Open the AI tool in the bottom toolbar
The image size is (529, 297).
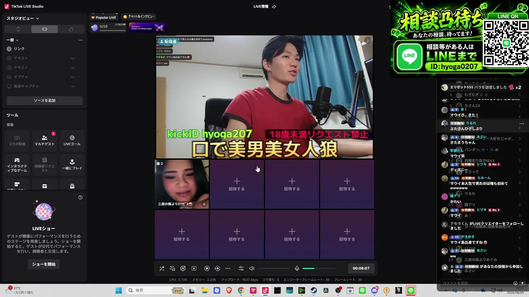point(183,269)
